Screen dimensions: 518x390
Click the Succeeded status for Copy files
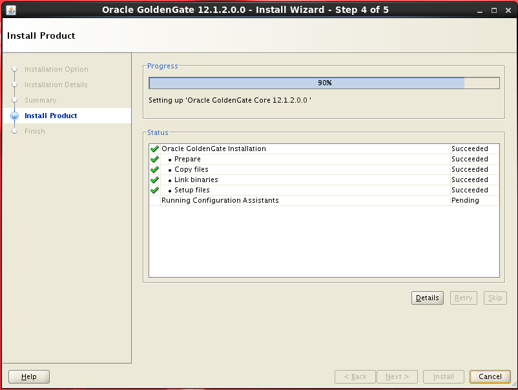pos(470,169)
